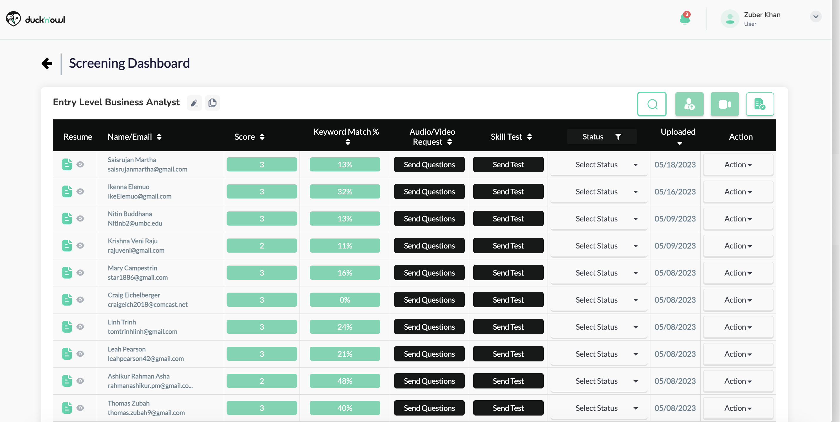Expand the Zuber Khan user menu chevron
This screenshot has width=840, height=422.
pos(815,17)
